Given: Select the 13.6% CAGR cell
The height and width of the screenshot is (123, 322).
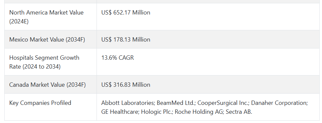Looking at the screenshot, I should 117,58.
